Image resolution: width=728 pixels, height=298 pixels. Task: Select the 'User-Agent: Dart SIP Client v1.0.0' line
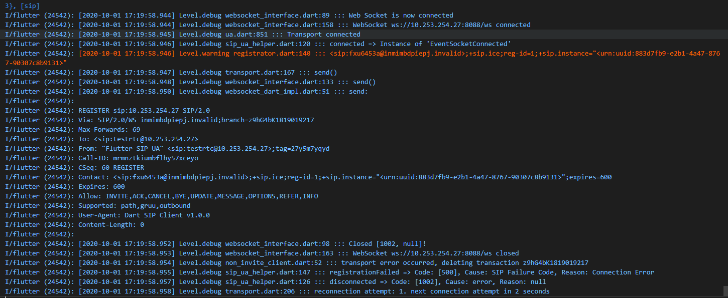[107, 215]
